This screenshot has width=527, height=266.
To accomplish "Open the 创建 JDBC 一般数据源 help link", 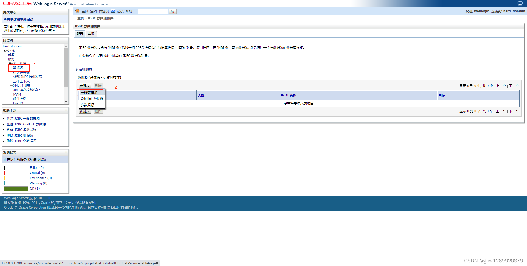I will click(23, 118).
